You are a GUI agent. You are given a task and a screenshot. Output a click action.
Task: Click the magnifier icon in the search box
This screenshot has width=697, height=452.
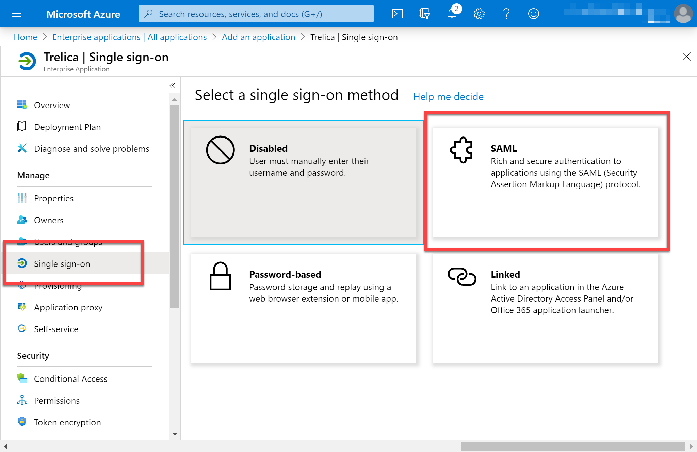click(x=148, y=14)
